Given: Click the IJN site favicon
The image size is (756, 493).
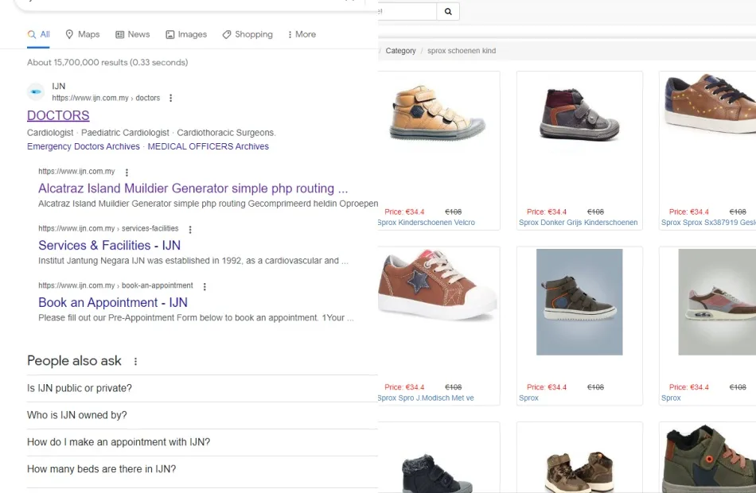Looking at the screenshot, I should (x=36, y=91).
